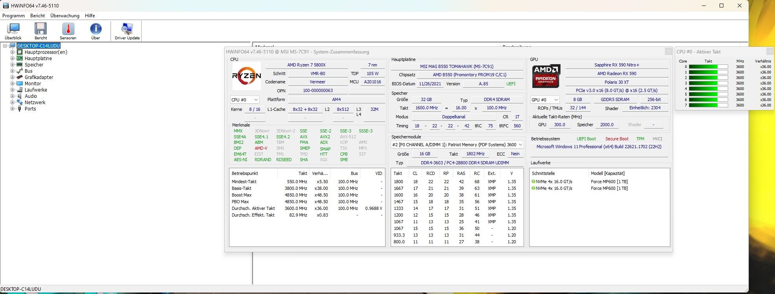Select the Monitor tree icon
This screenshot has width=775, height=294.
coord(20,83)
